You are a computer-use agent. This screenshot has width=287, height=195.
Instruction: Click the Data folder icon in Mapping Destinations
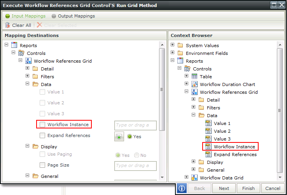[35, 84]
